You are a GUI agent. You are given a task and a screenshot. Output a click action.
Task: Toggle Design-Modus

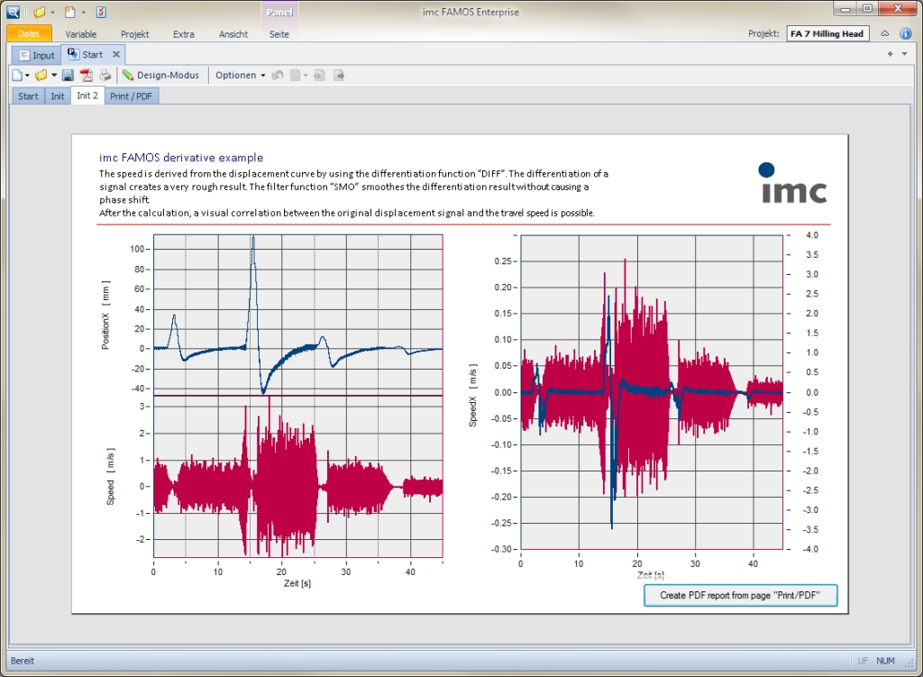tap(160, 76)
